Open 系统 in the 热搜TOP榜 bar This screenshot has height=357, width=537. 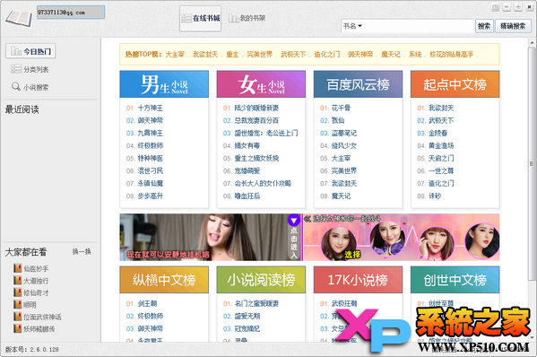pyautogui.click(x=415, y=54)
